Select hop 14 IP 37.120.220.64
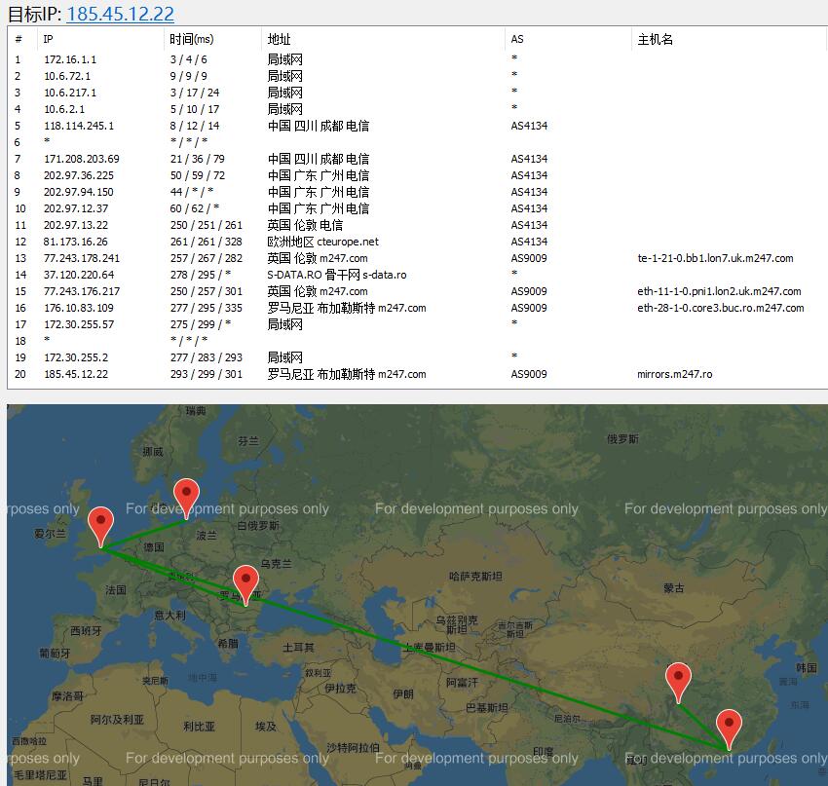828x786 pixels. (x=79, y=275)
